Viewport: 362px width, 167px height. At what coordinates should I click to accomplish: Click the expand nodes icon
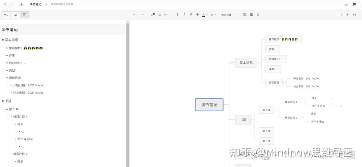coord(341,15)
